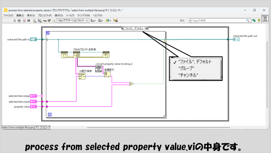271x153 pixels.
Task: Click the Clean Up Diagram broom icon
Action: point(115,20)
